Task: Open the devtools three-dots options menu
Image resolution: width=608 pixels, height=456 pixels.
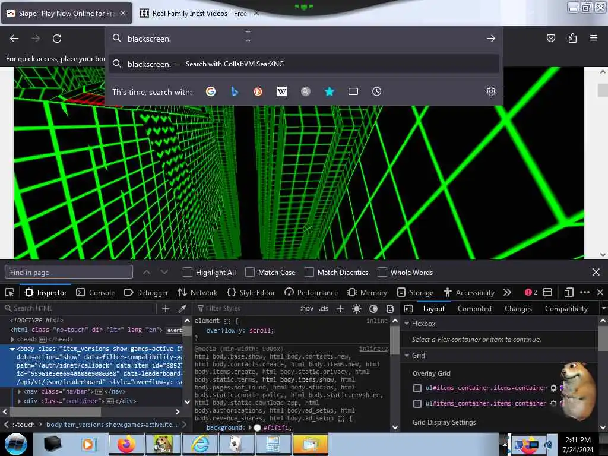Action: click(x=585, y=292)
